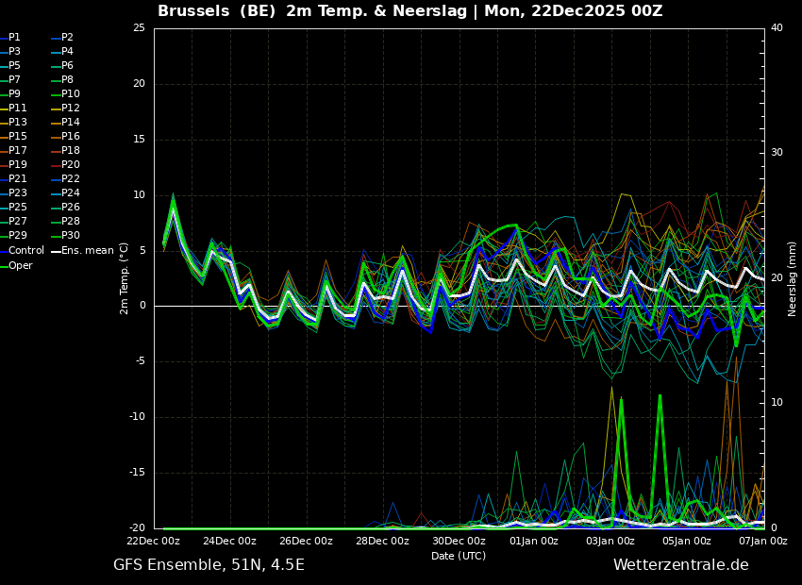Click the 07Jan 00z date tick
The height and width of the screenshot is (585, 802).
(x=763, y=542)
